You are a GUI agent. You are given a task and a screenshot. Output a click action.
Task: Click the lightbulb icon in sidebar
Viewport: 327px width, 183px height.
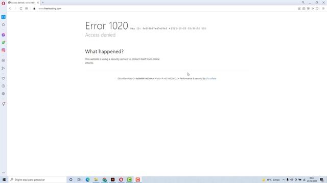tap(4, 104)
